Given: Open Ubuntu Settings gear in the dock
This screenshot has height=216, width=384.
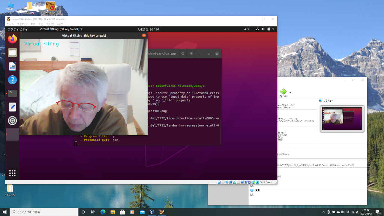Looking at the screenshot, I should tap(12, 121).
